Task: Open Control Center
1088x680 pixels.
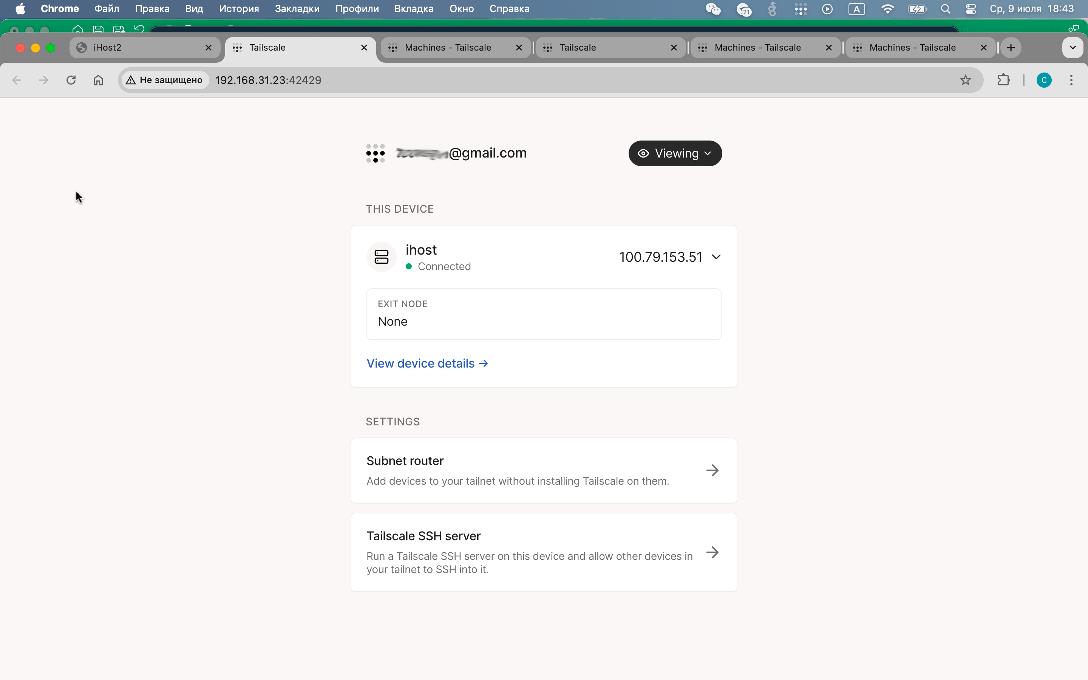Action: tap(971, 9)
